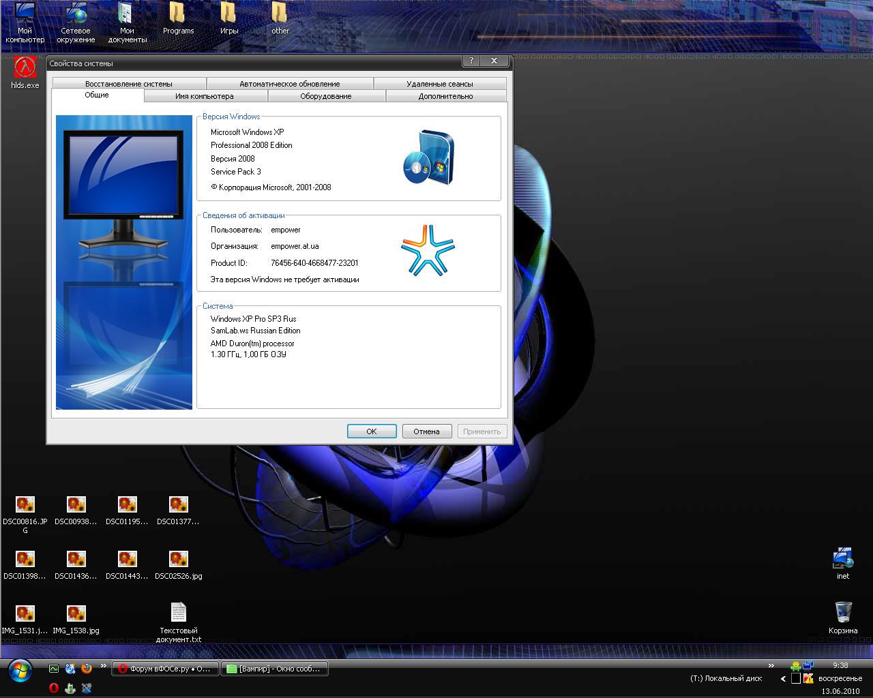Open the Мой компьютер desktop icon
This screenshot has height=698, width=873.
point(25,14)
